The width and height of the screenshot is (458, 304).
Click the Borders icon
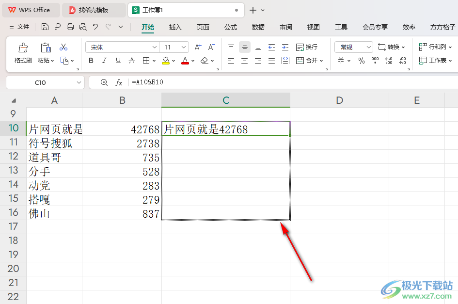tap(146, 61)
